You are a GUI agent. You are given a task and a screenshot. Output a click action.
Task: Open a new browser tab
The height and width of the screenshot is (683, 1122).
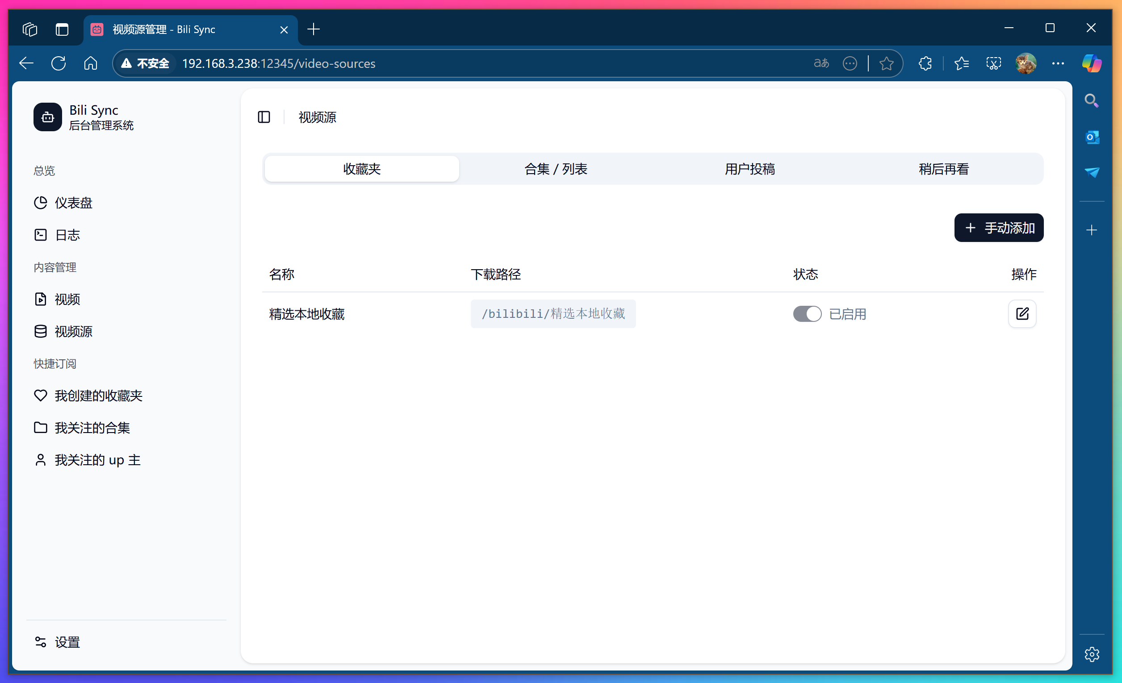pyautogui.click(x=313, y=29)
